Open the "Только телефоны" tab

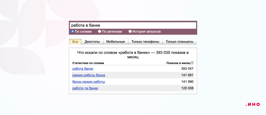[x=145, y=42]
